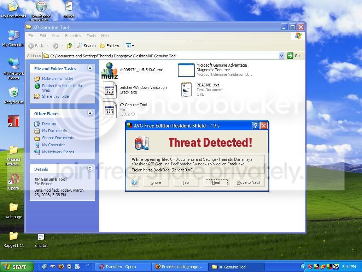
Task: Open the View menu
Action: [x=56, y=36]
